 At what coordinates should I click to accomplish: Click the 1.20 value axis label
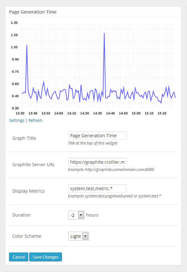[x=14, y=35]
